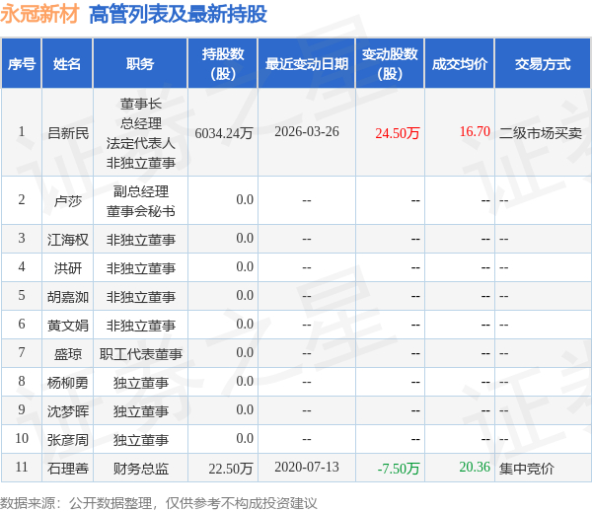Click the 22.50万 holdings value
The image size is (592, 512).
click(x=231, y=469)
